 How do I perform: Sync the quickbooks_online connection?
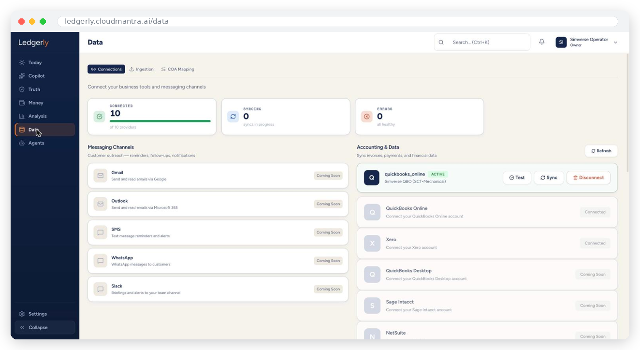click(x=549, y=177)
